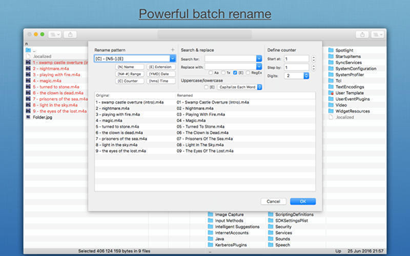Click the share icon in the right toolbar

coord(362,35)
